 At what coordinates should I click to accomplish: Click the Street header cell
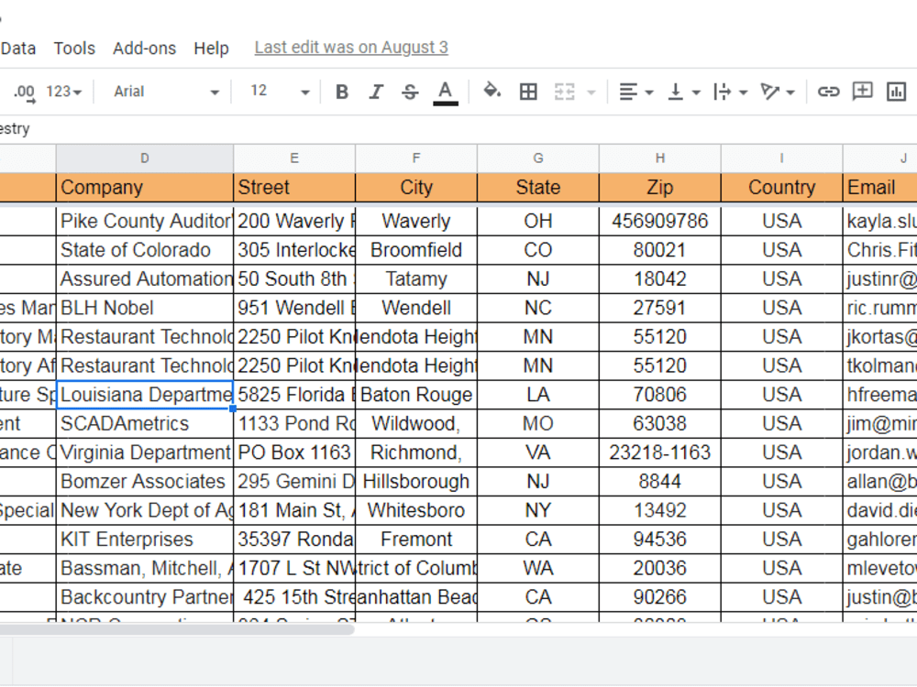294,188
